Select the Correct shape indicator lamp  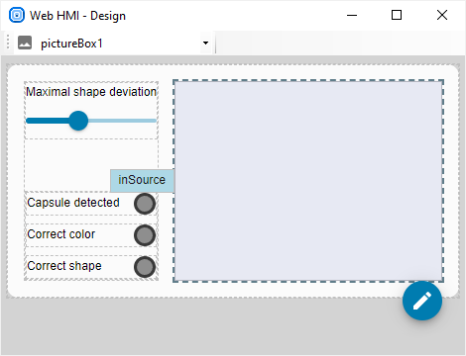point(145,267)
